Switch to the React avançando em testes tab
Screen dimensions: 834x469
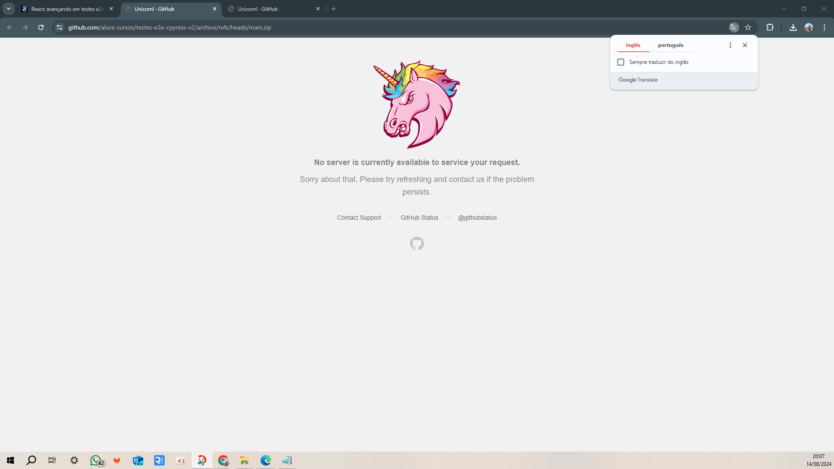coord(67,9)
